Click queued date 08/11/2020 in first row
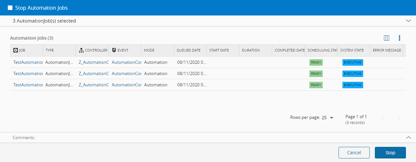The image size is (416, 162). tap(191, 62)
